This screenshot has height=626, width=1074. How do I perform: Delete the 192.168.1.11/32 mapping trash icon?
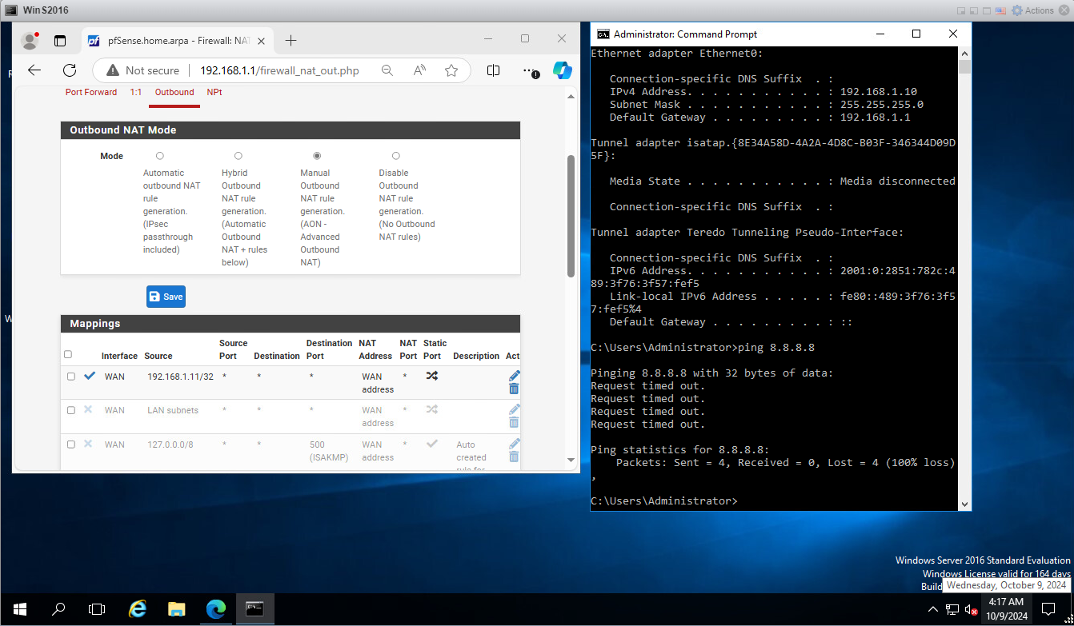pos(514,389)
